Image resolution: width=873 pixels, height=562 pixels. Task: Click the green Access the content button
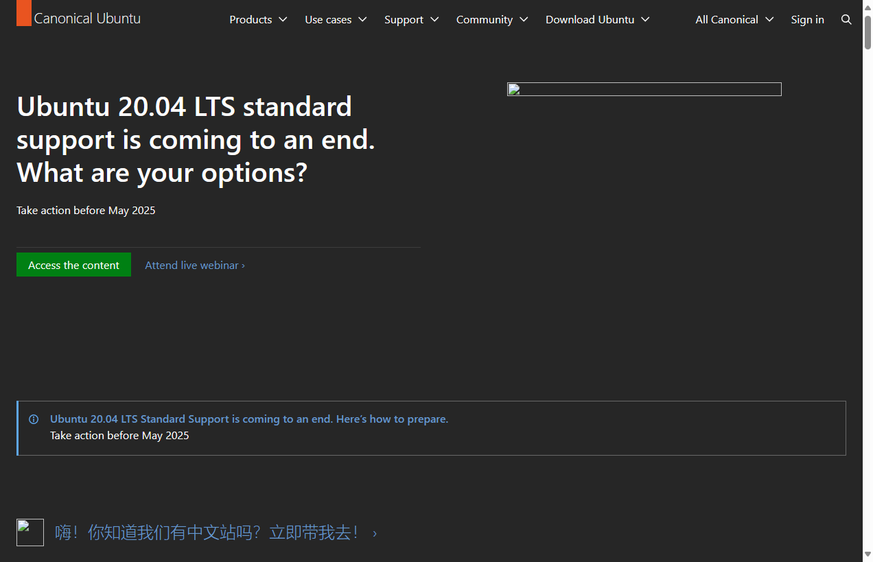73,266
